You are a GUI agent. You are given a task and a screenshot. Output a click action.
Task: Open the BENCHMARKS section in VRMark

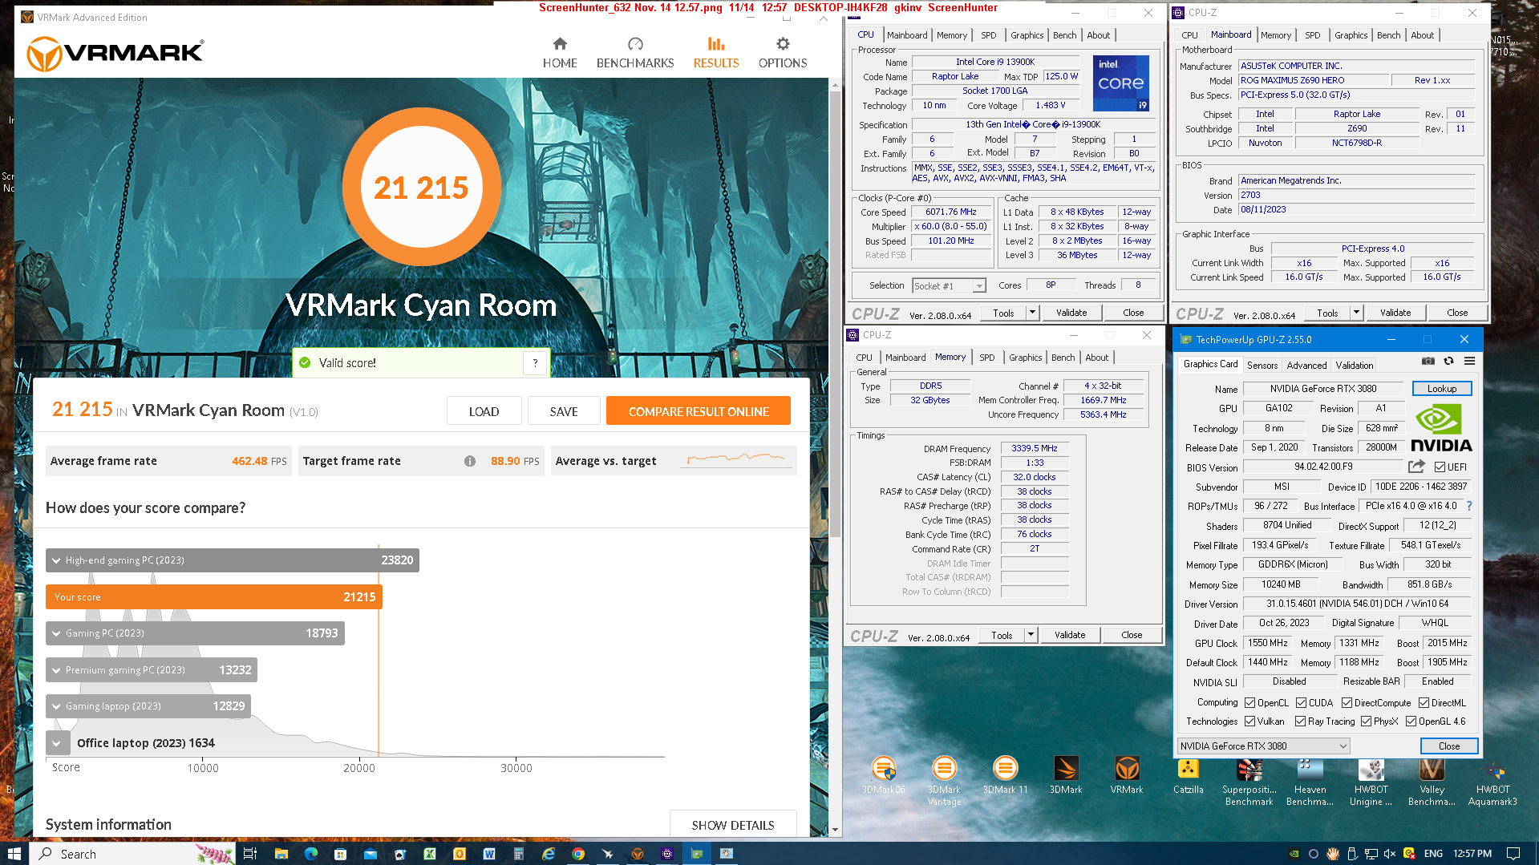point(635,53)
